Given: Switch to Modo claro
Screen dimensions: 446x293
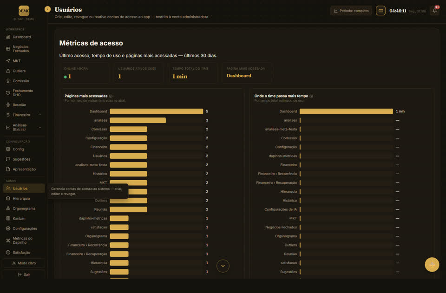Looking at the screenshot, I should click(24, 263).
